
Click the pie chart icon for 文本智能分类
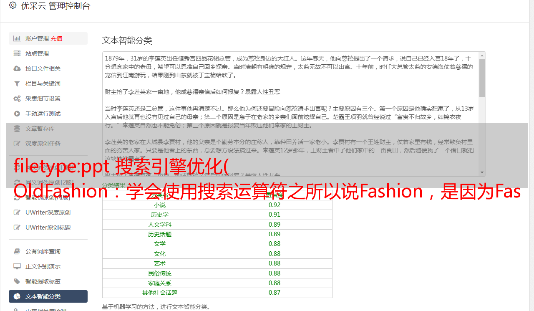point(17,296)
